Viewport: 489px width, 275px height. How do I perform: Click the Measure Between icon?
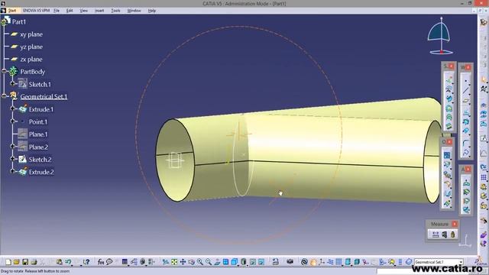point(436,235)
